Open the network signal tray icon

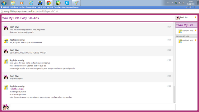(x=183, y=3)
